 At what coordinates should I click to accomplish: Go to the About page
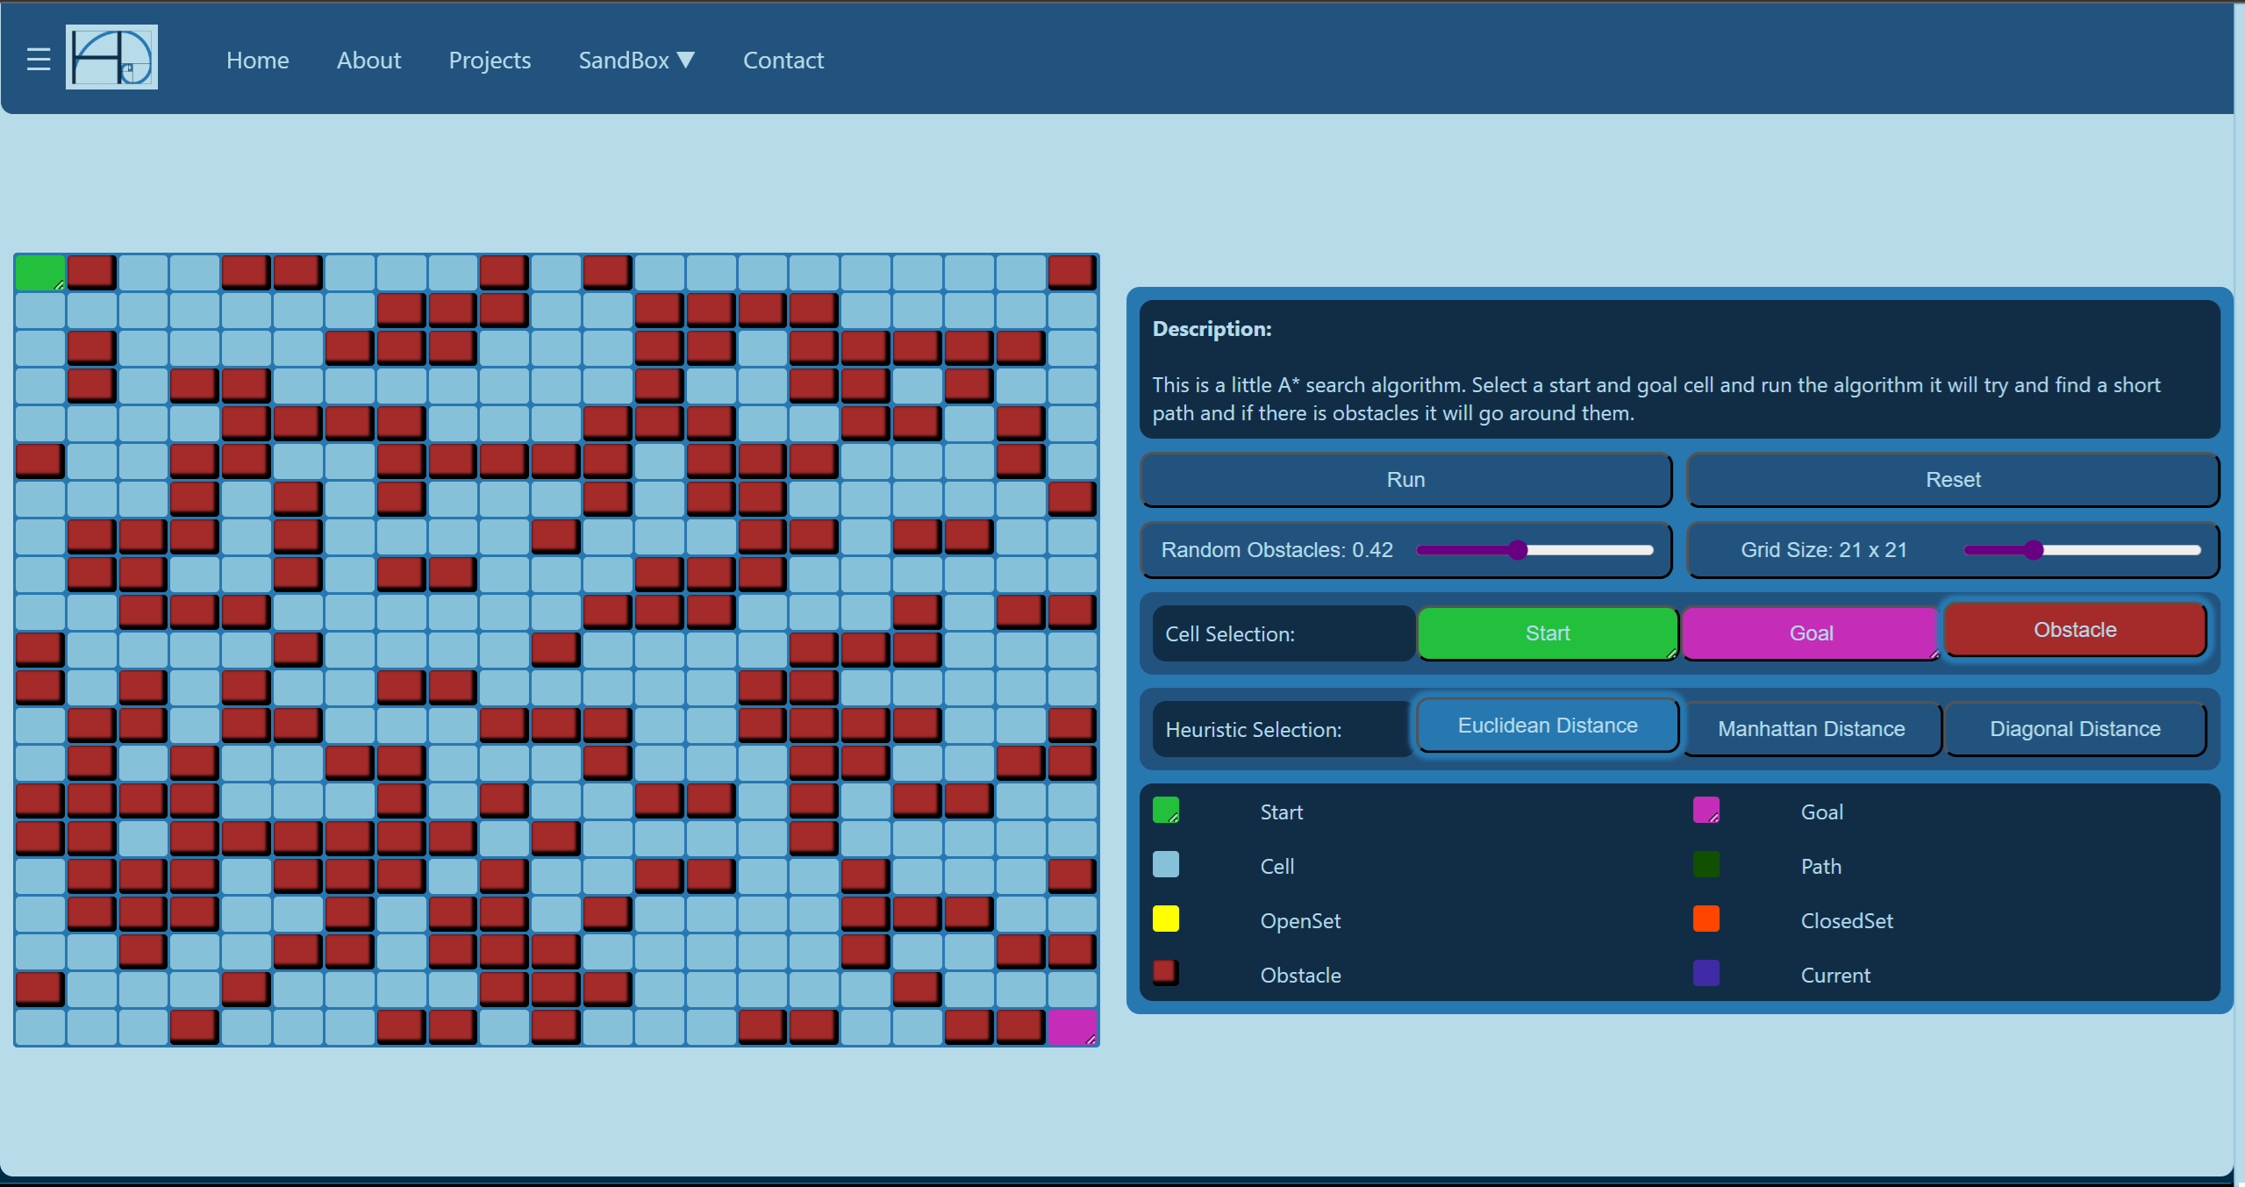[368, 61]
